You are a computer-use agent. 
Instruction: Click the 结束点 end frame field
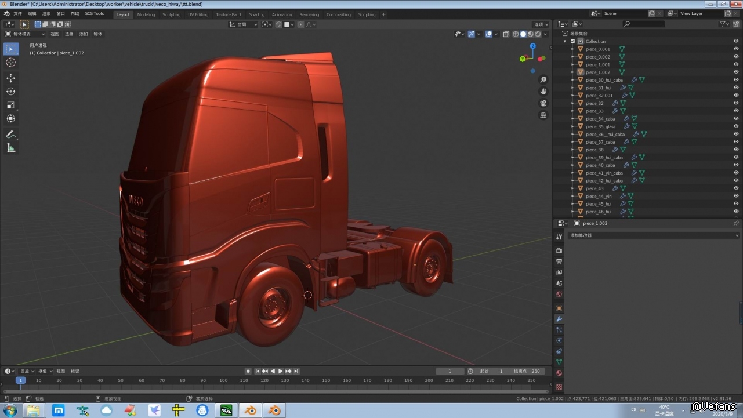click(526, 371)
